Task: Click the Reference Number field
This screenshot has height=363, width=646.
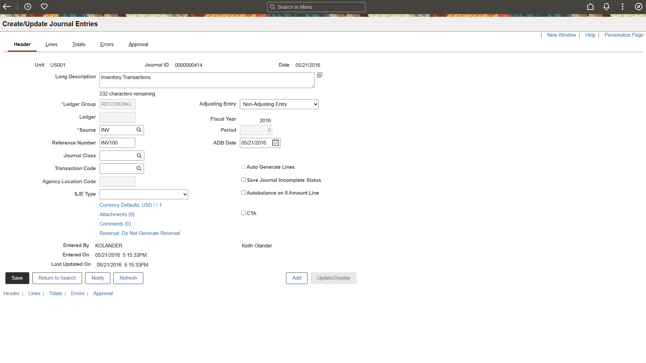Action: coord(117,143)
